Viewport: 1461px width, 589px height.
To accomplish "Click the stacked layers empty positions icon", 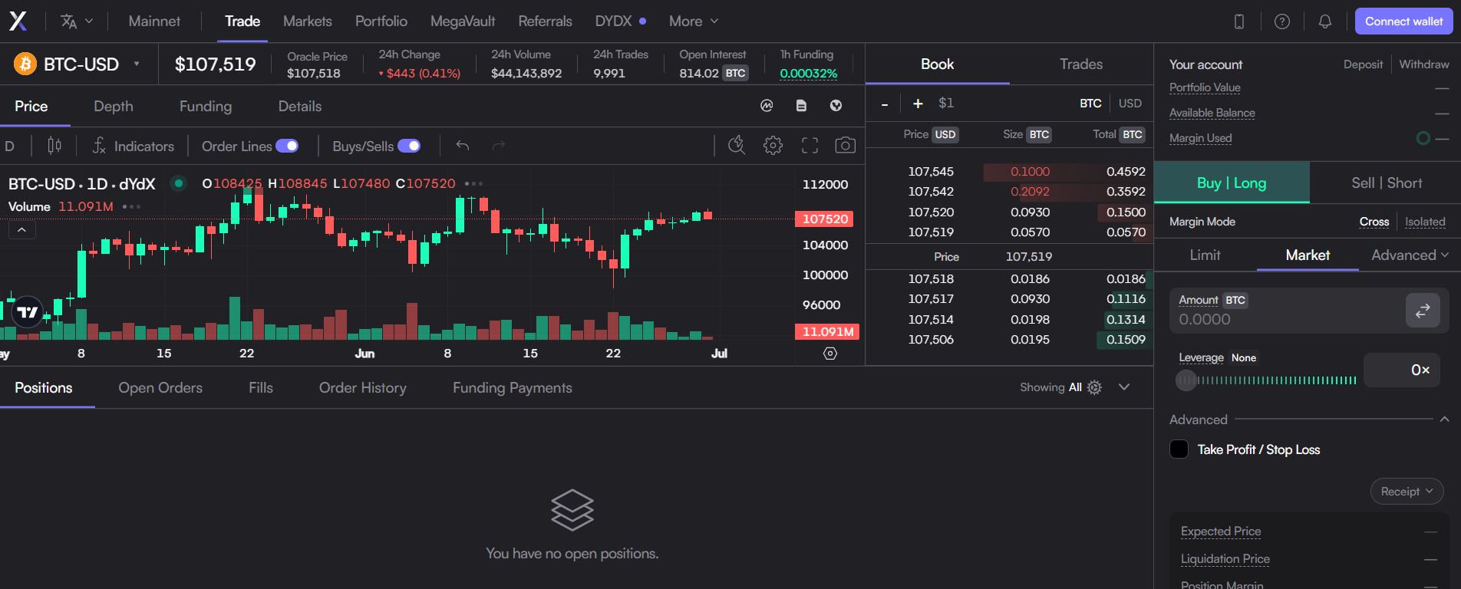I will tap(572, 510).
